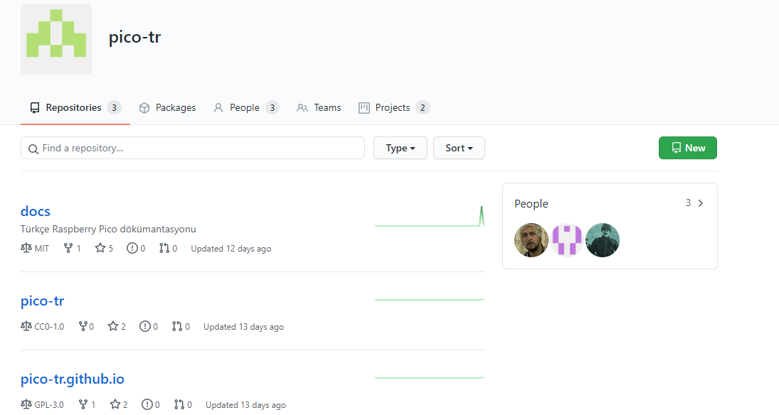Open the Sort dropdown
Image resolution: width=779 pixels, height=415 pixels.
pyautogui.click(x=459, y=148)
